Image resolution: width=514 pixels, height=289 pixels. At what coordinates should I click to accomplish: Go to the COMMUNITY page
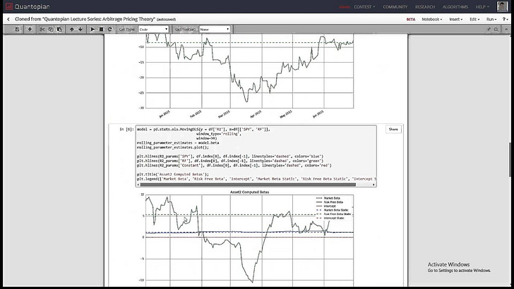pyautogui.click(x=395, y=6)
